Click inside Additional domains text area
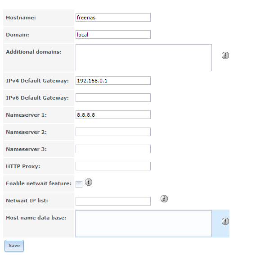 pos(144,58)
